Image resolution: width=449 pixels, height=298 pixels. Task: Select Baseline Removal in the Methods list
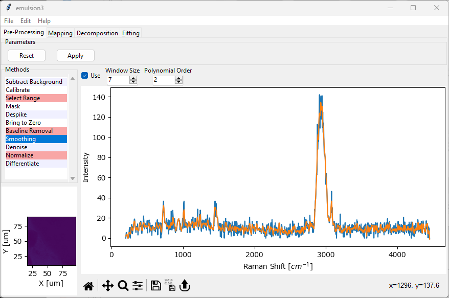coord(29,131)
